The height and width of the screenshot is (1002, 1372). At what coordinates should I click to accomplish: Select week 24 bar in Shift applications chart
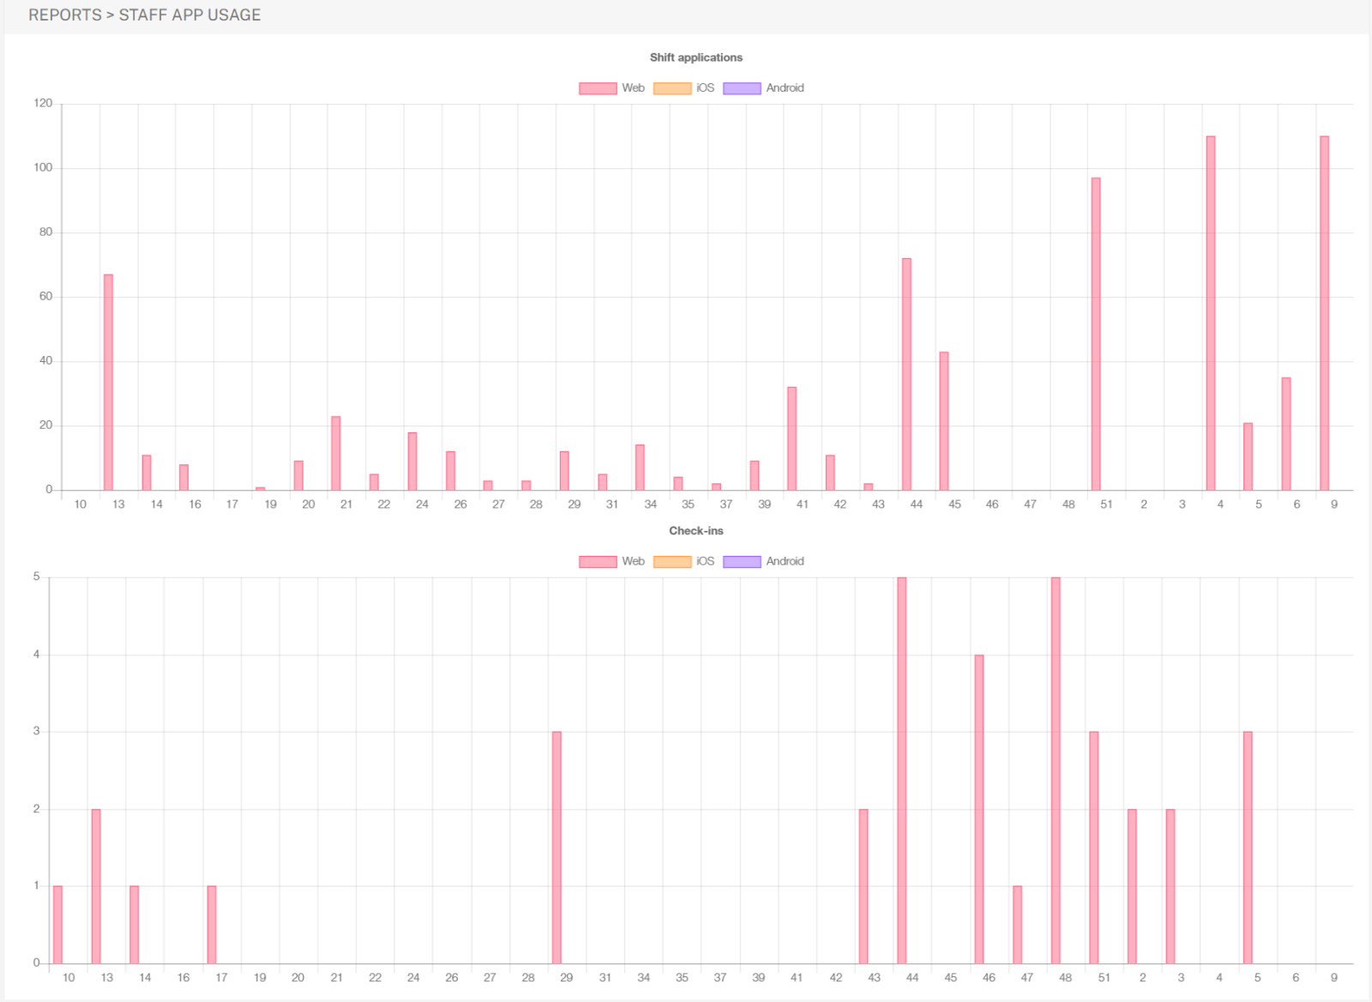point(412,462)
